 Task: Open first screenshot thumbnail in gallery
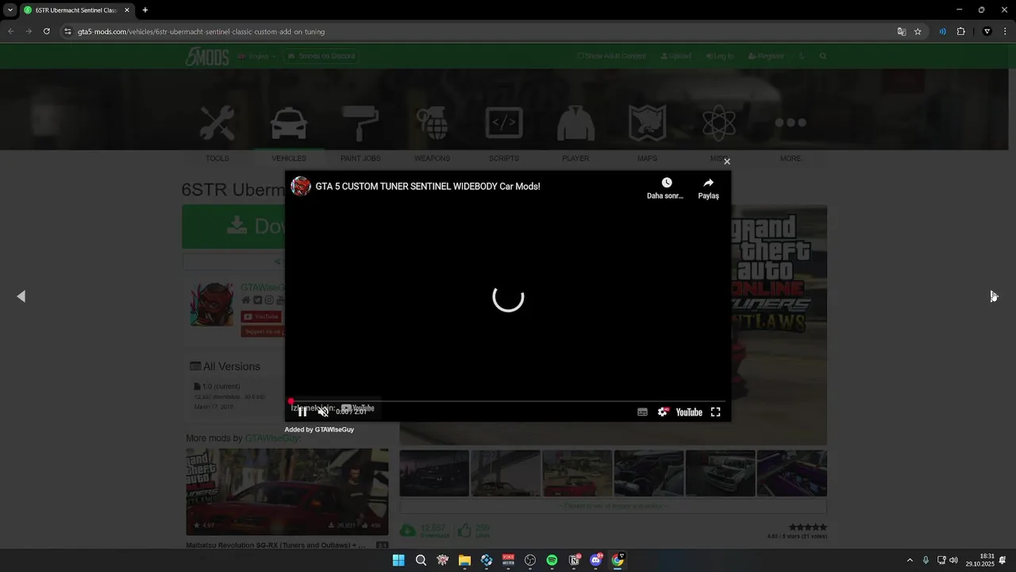tap(434, 473)
